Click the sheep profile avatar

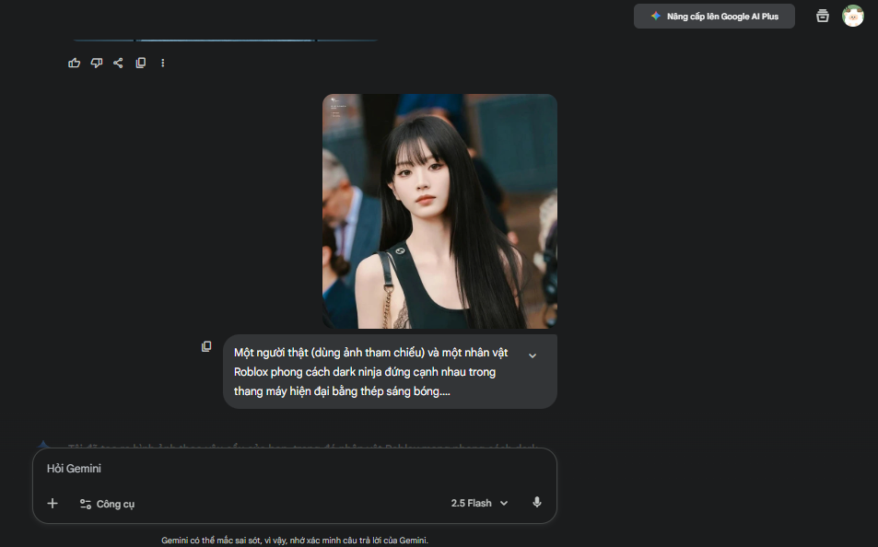(853, 16)
